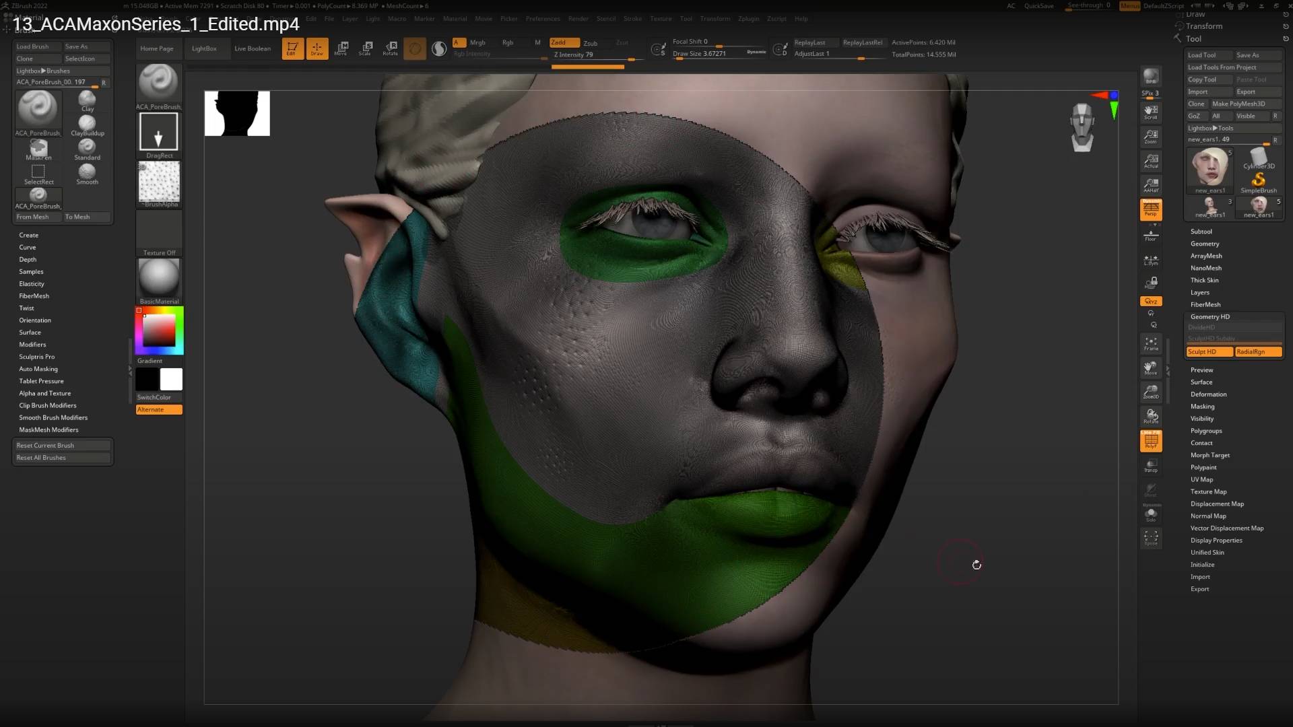Toggle PolyF line fill display
The image size is (1293, 727).
[x=1151, y=441]
